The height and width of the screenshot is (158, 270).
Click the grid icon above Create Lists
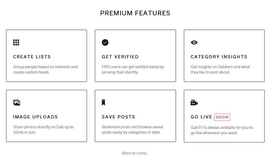(16, 43)
